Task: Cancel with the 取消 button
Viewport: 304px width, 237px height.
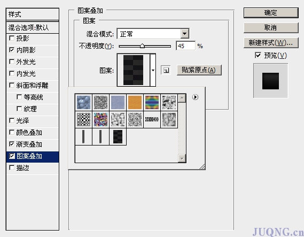Action: 271,28
